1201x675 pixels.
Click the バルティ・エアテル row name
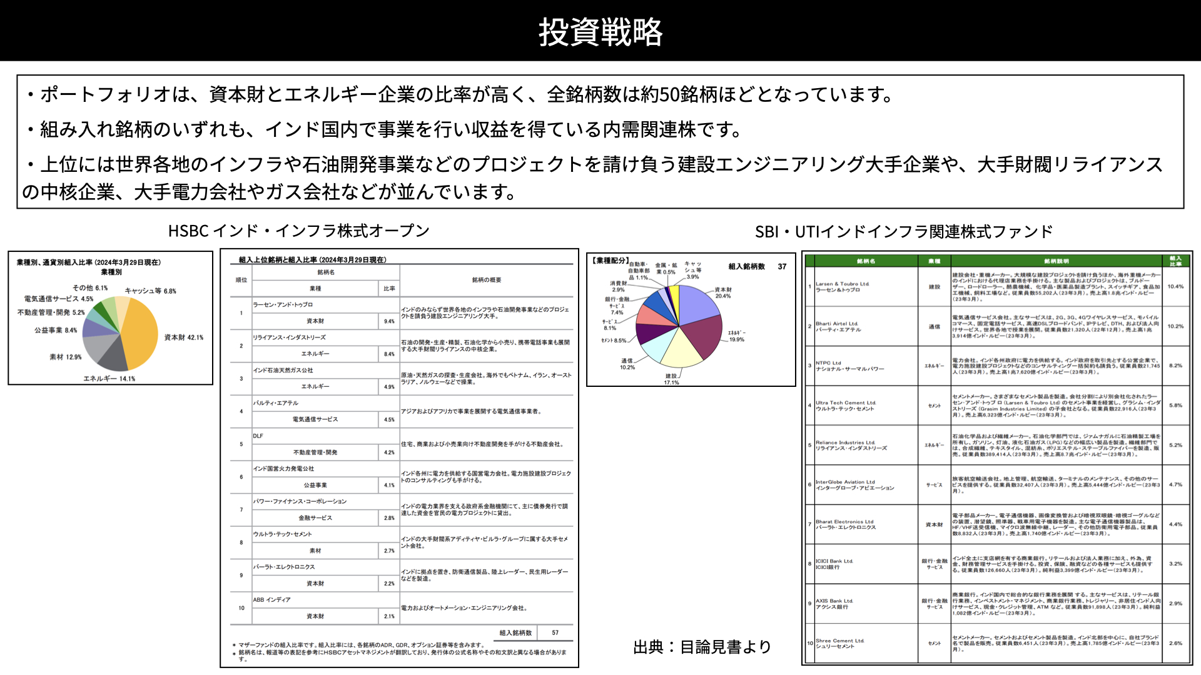(275, 403)
